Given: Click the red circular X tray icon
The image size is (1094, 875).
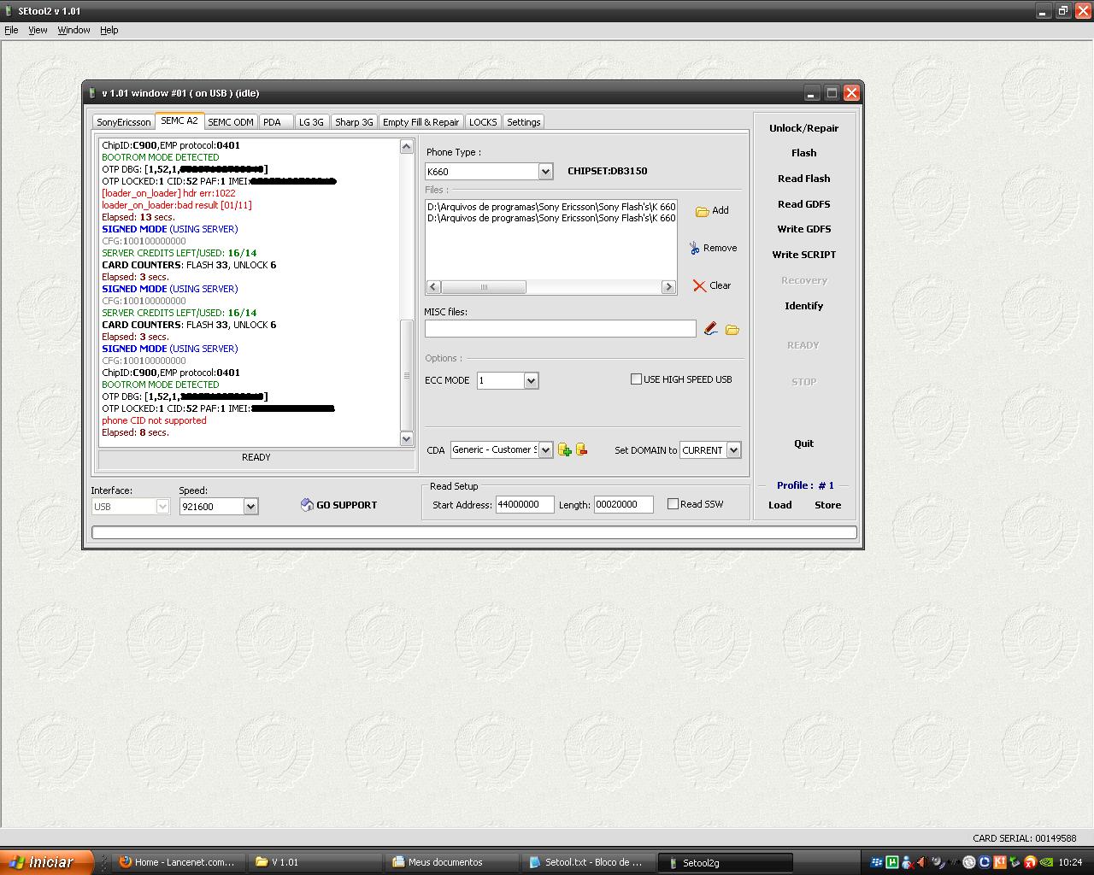Looking at the screenshot, I should [x=1030, y=862].
